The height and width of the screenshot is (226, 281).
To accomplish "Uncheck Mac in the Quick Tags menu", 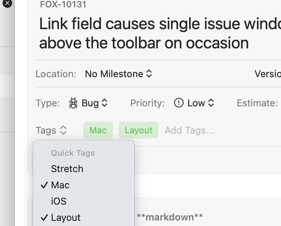I will (60, 185).
